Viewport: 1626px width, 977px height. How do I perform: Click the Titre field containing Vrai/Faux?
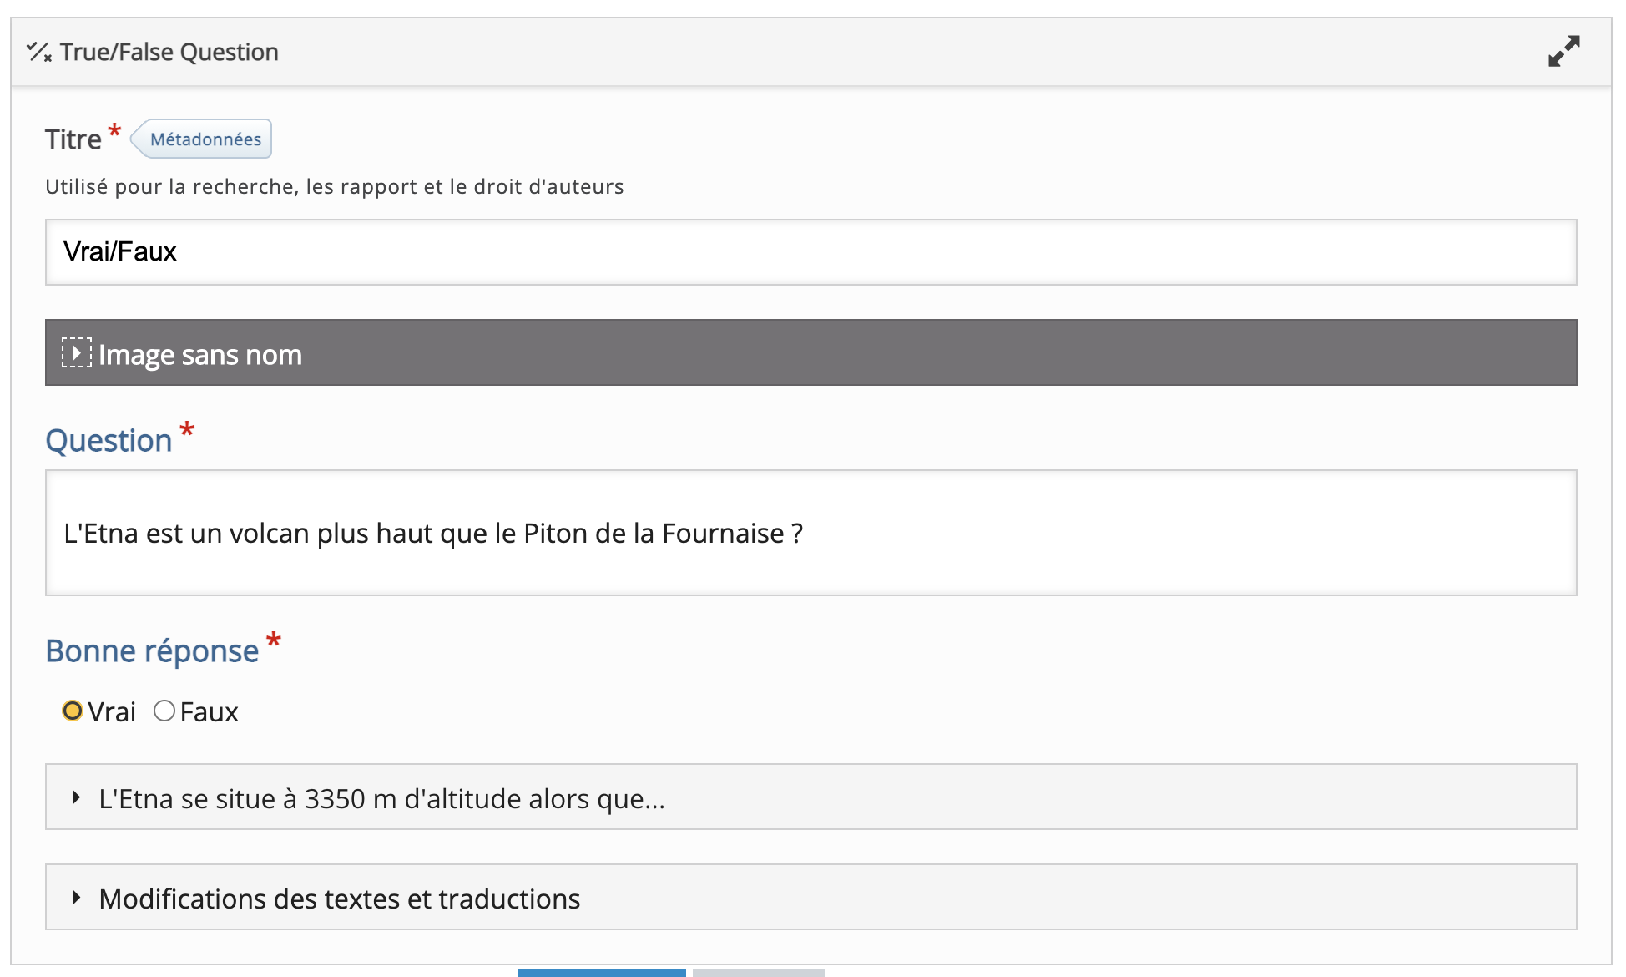tap(810, 252)
